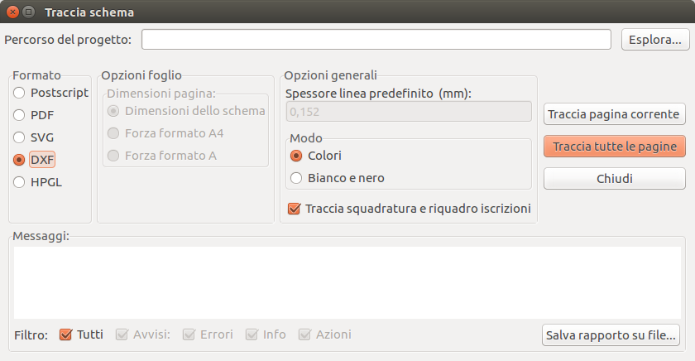Click Salva rapporto su file... button
The width and height of the screenshot is (695, 361).
click(x=611, y=335)
